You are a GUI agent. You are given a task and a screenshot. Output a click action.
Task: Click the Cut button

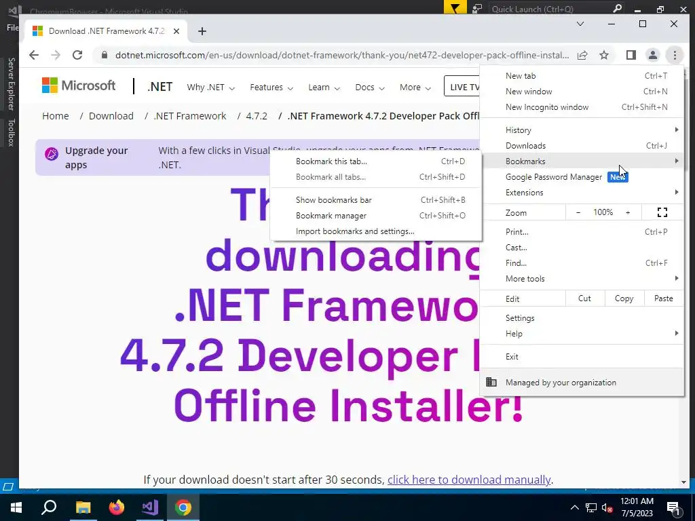584,298
